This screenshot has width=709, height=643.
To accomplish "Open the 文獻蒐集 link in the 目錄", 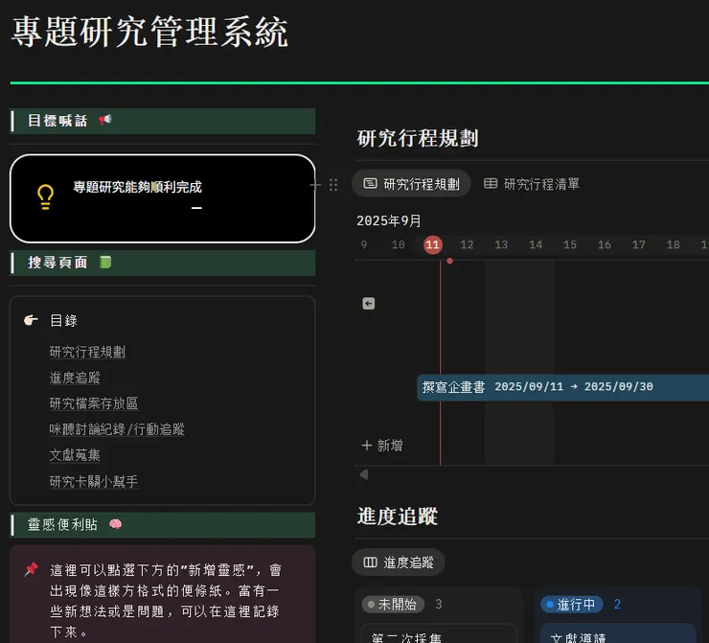I will (75, 455).
